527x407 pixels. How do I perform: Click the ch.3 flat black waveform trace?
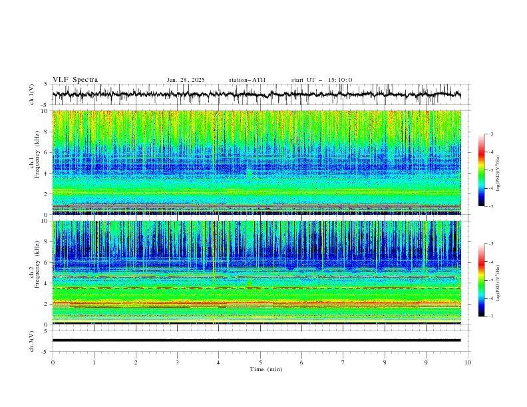tap(256, 340)
